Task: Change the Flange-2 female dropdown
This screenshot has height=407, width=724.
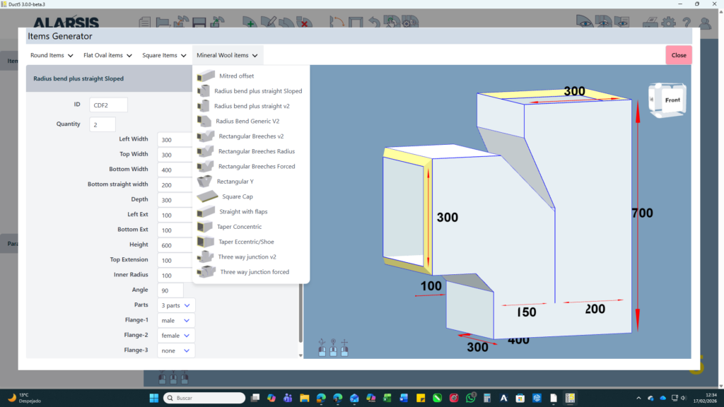Action: tap(177, 336)
